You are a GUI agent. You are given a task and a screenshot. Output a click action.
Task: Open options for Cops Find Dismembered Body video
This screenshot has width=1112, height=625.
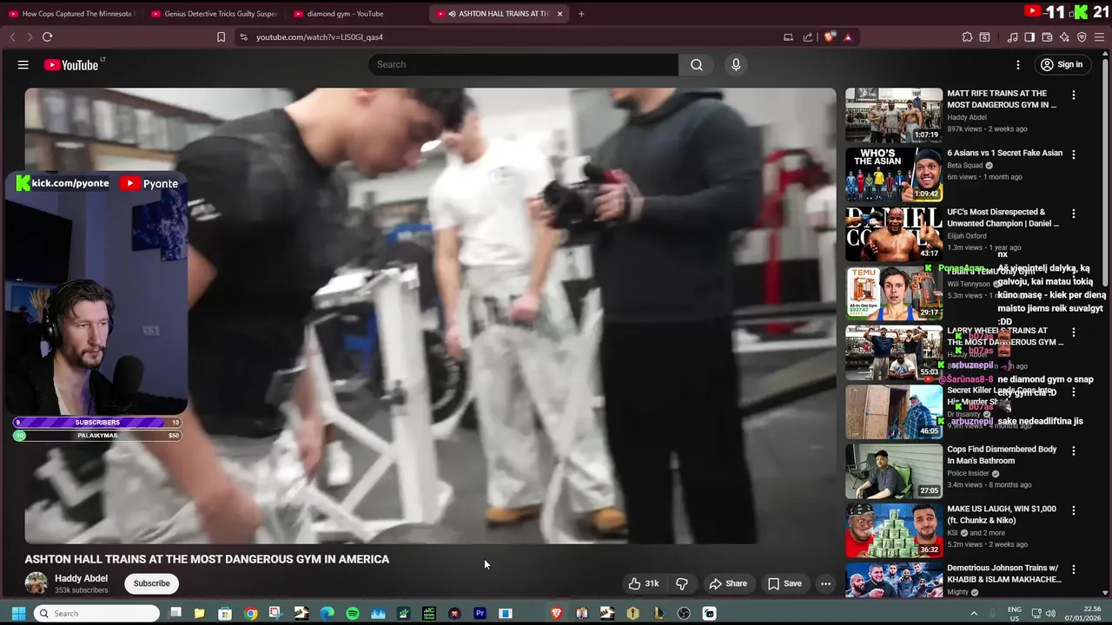pos(1074,451)
